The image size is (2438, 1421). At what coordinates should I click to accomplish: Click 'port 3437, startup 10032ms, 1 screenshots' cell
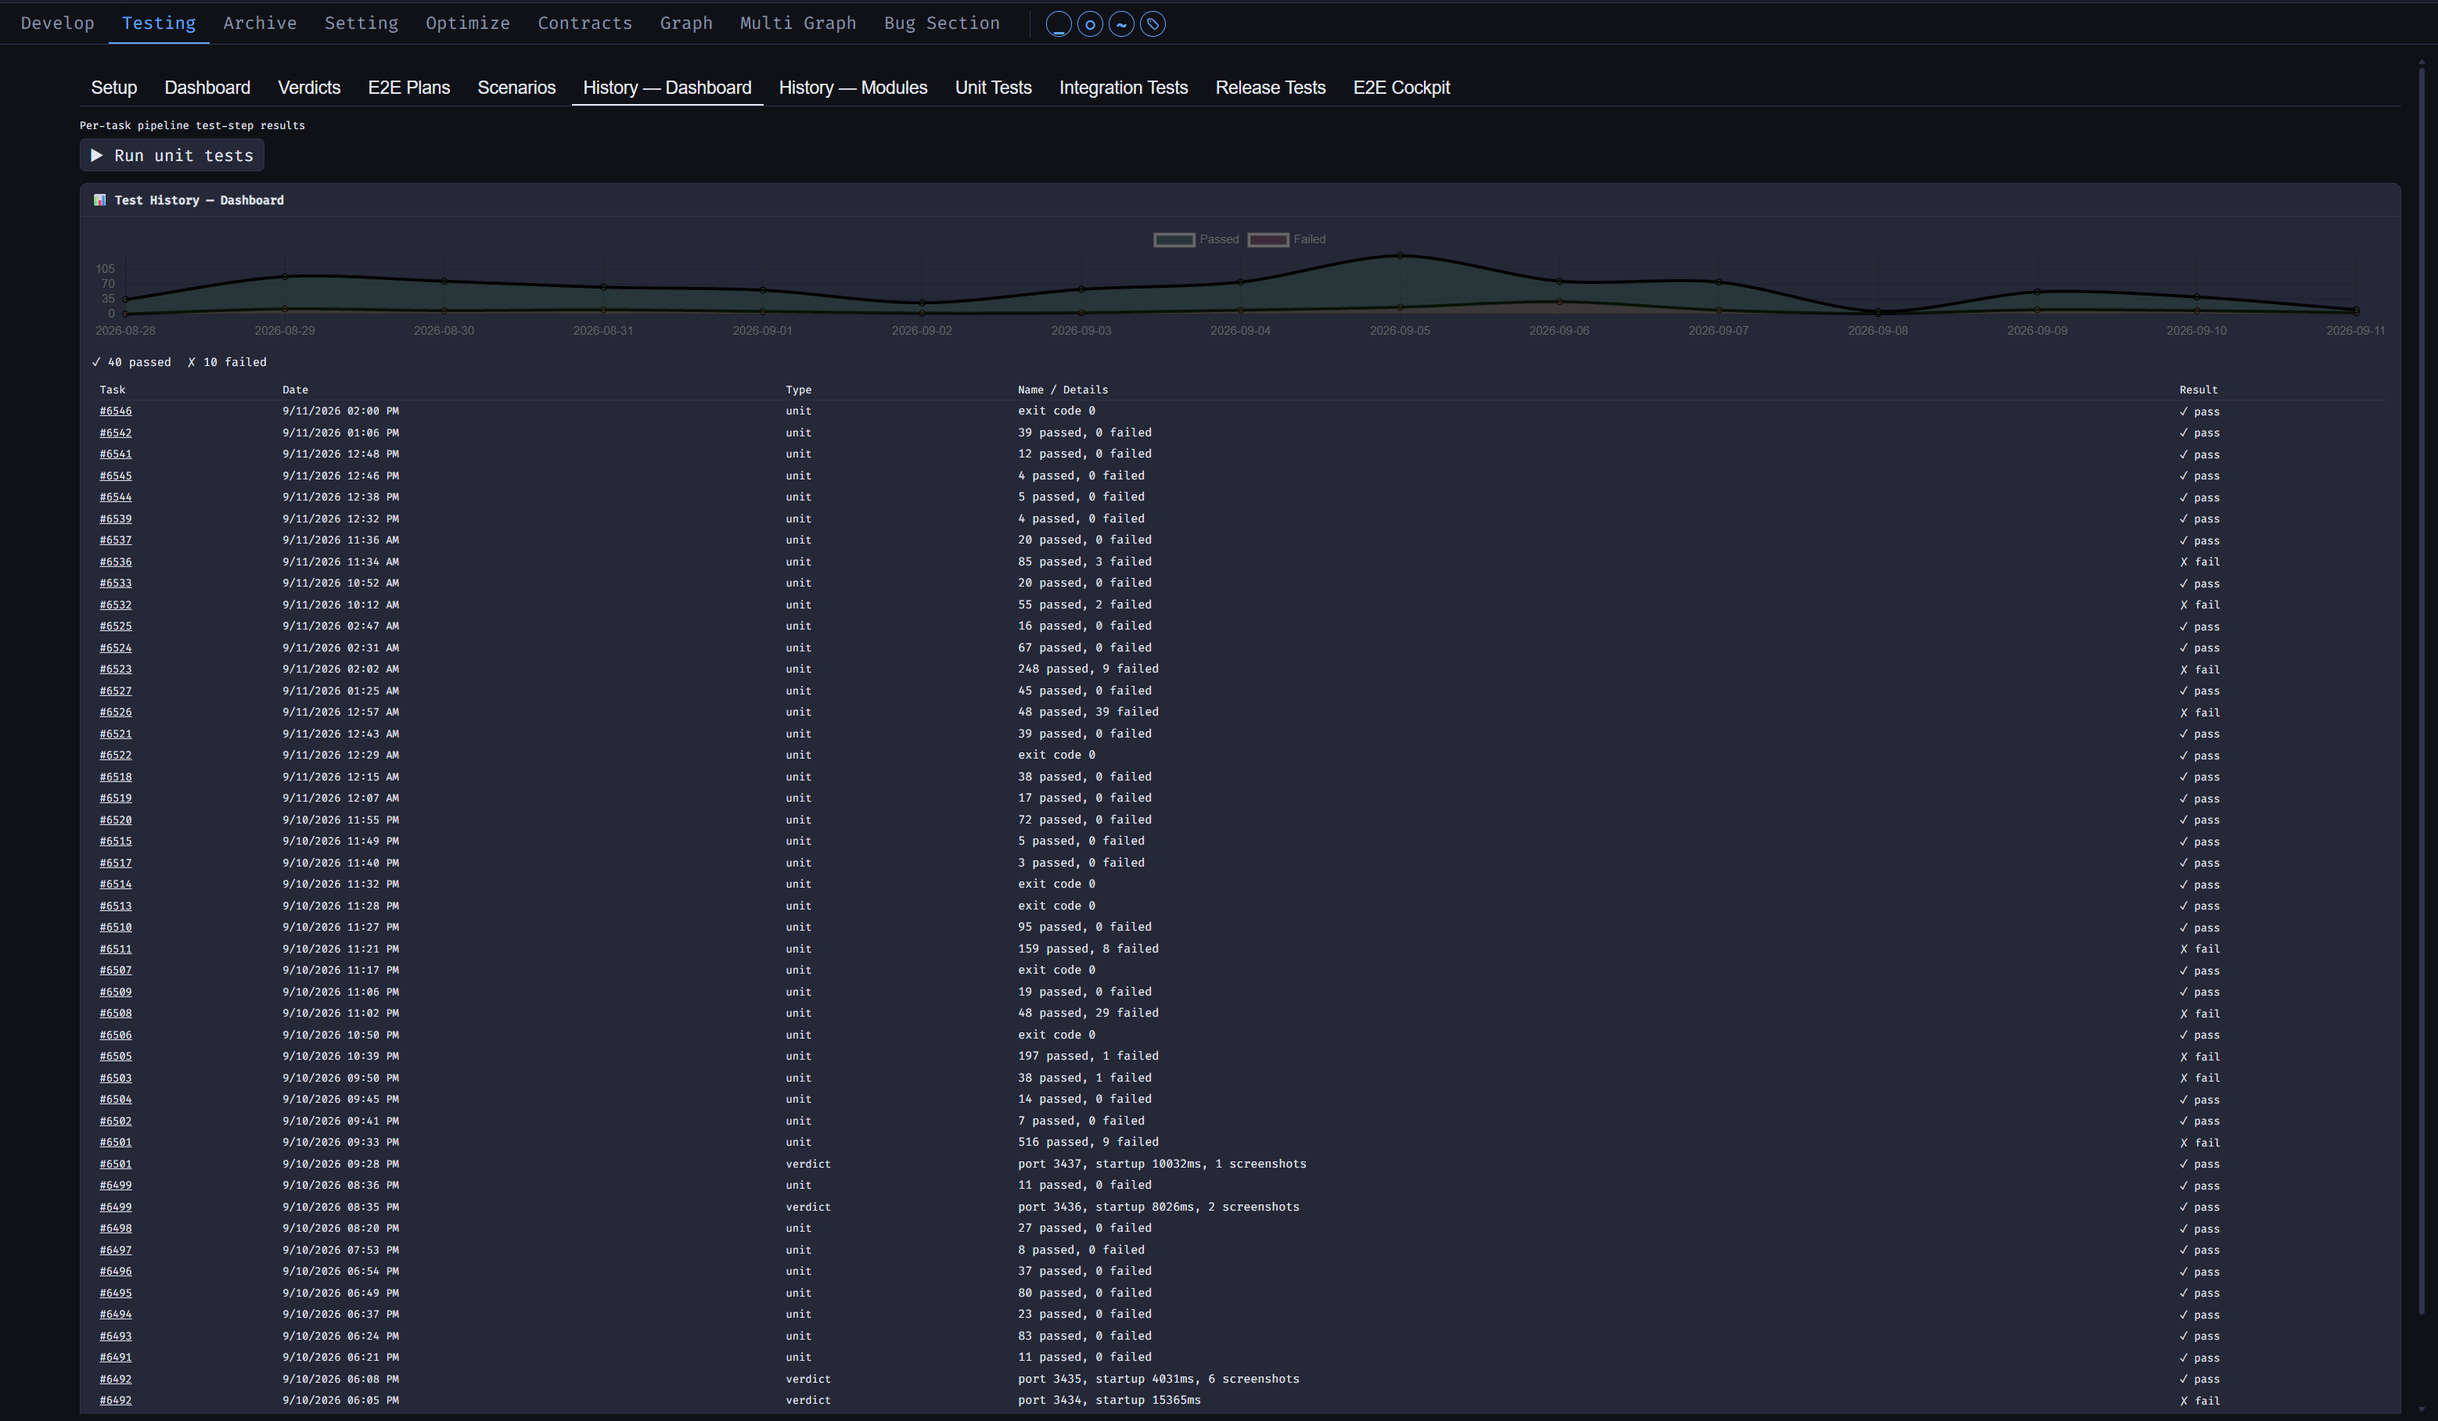pos(1162,1164)
